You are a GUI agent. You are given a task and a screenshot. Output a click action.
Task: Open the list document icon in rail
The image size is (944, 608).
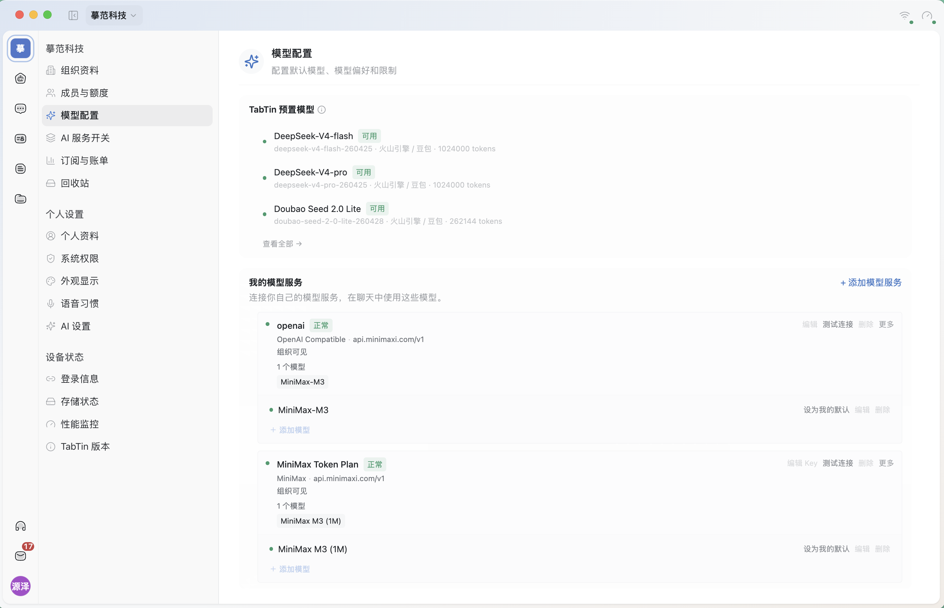click(x=21, y=169)
